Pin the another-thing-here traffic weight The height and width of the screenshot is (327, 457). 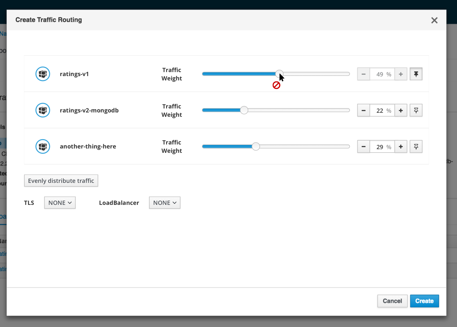click(x=416, y=146)
